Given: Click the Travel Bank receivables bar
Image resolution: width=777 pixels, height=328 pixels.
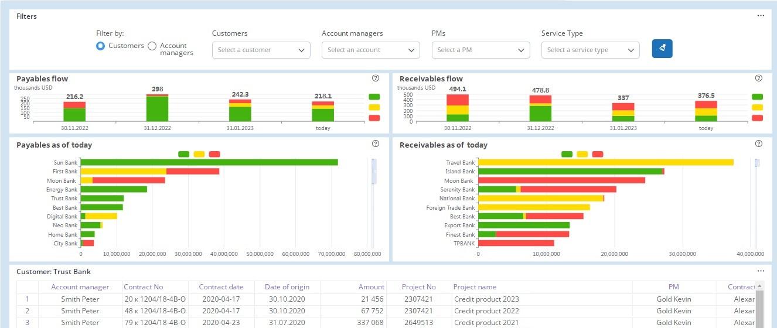Looking at the screenshot, I should [606, 162].
